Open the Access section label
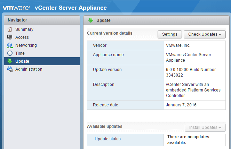This screenshot has width=231, height=149. 22,37
